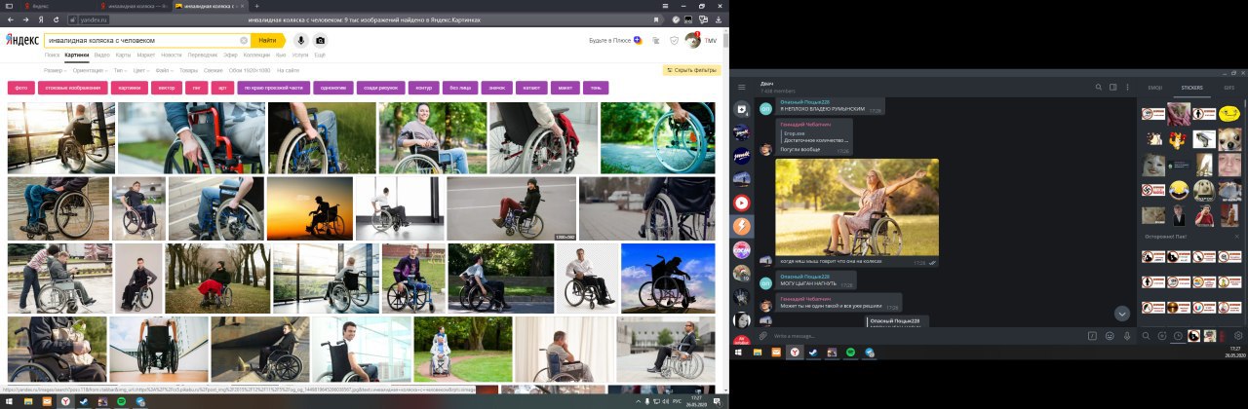Focus the Yandex search input field
The width and height of the screenshot is (1248, 409).
click(146, 40)
